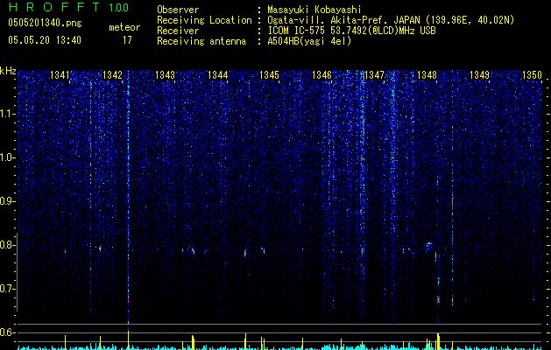Click the timestamp 05.05.20 13:40
The width and height of the screenshot is (551, 350).
coord(45,40)
